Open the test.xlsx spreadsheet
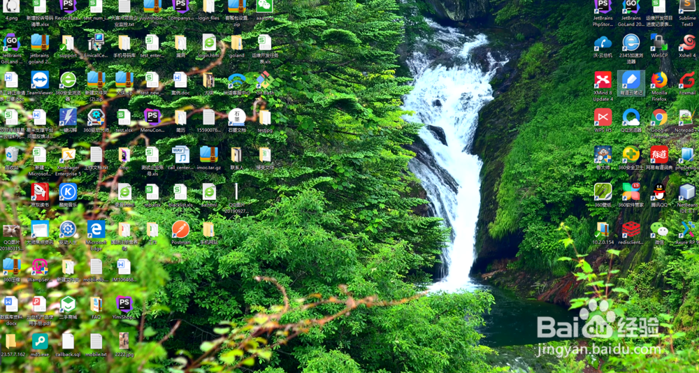Screen dimensions: 699x373 [124, 117]
